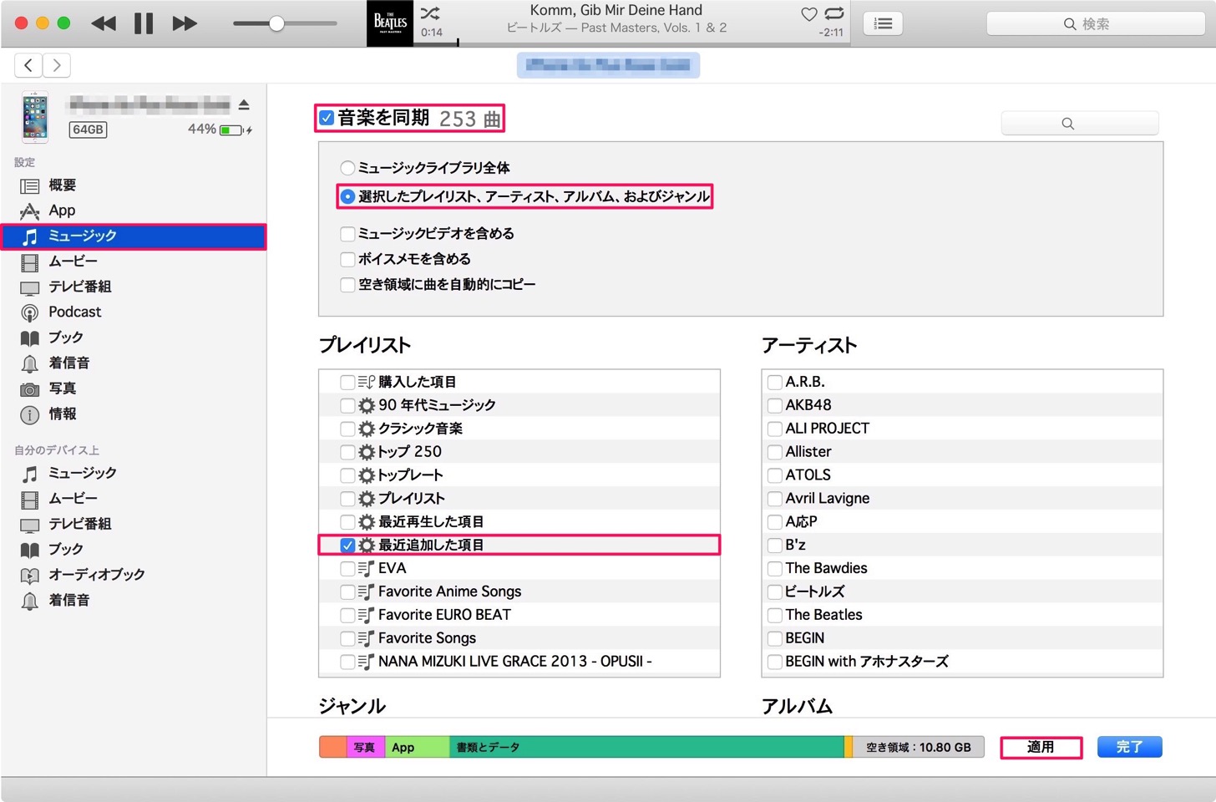Viewport: 1216px width, 802px height.
Task: Click the クラシック音楽 smart playlist gear icon
Action: [367, 429]
